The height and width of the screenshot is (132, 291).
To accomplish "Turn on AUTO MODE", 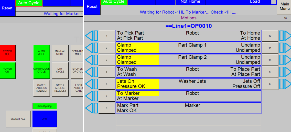I will click(x=41, y=53).
